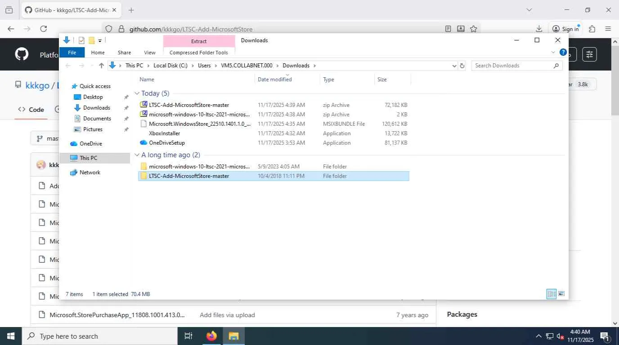
Task: Switch to the Home ribbon tab
Action: (x=98, y=53)
